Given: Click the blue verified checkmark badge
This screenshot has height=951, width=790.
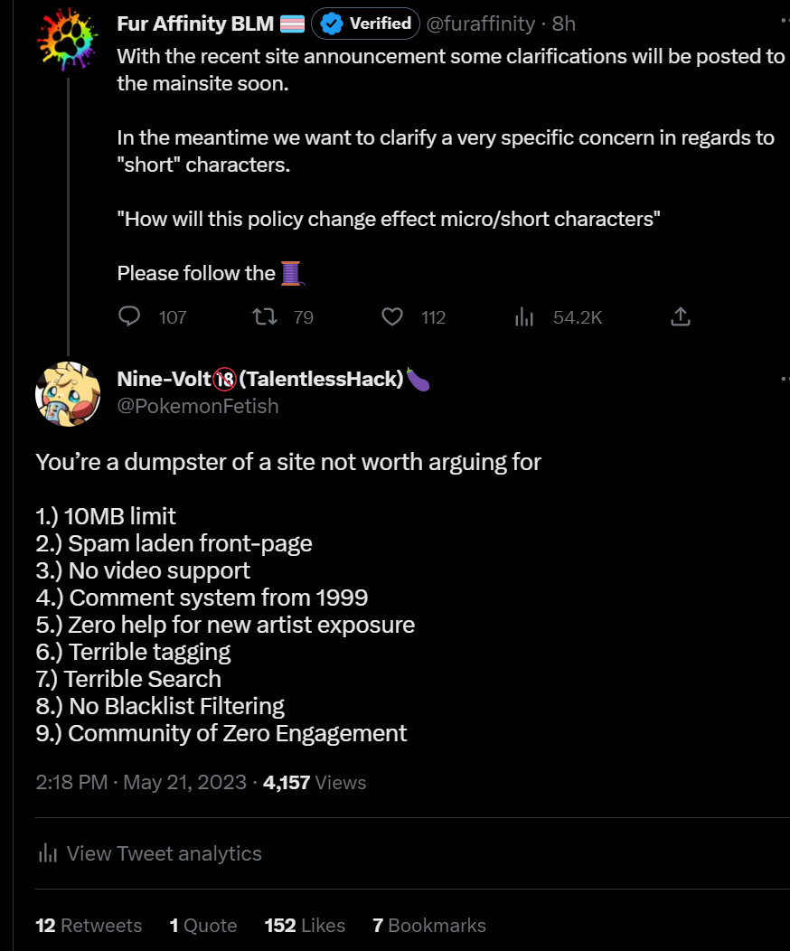Looking at the screenshot, I should pos(332,24).
